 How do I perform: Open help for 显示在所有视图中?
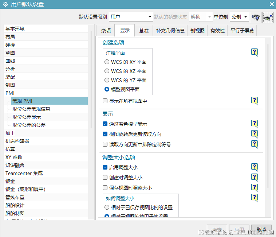(255, 101)
